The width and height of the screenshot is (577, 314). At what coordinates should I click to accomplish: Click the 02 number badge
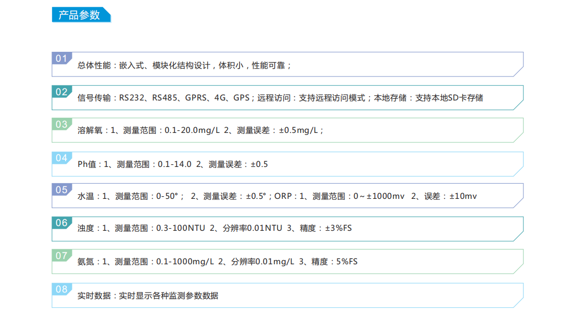[61, 92]
